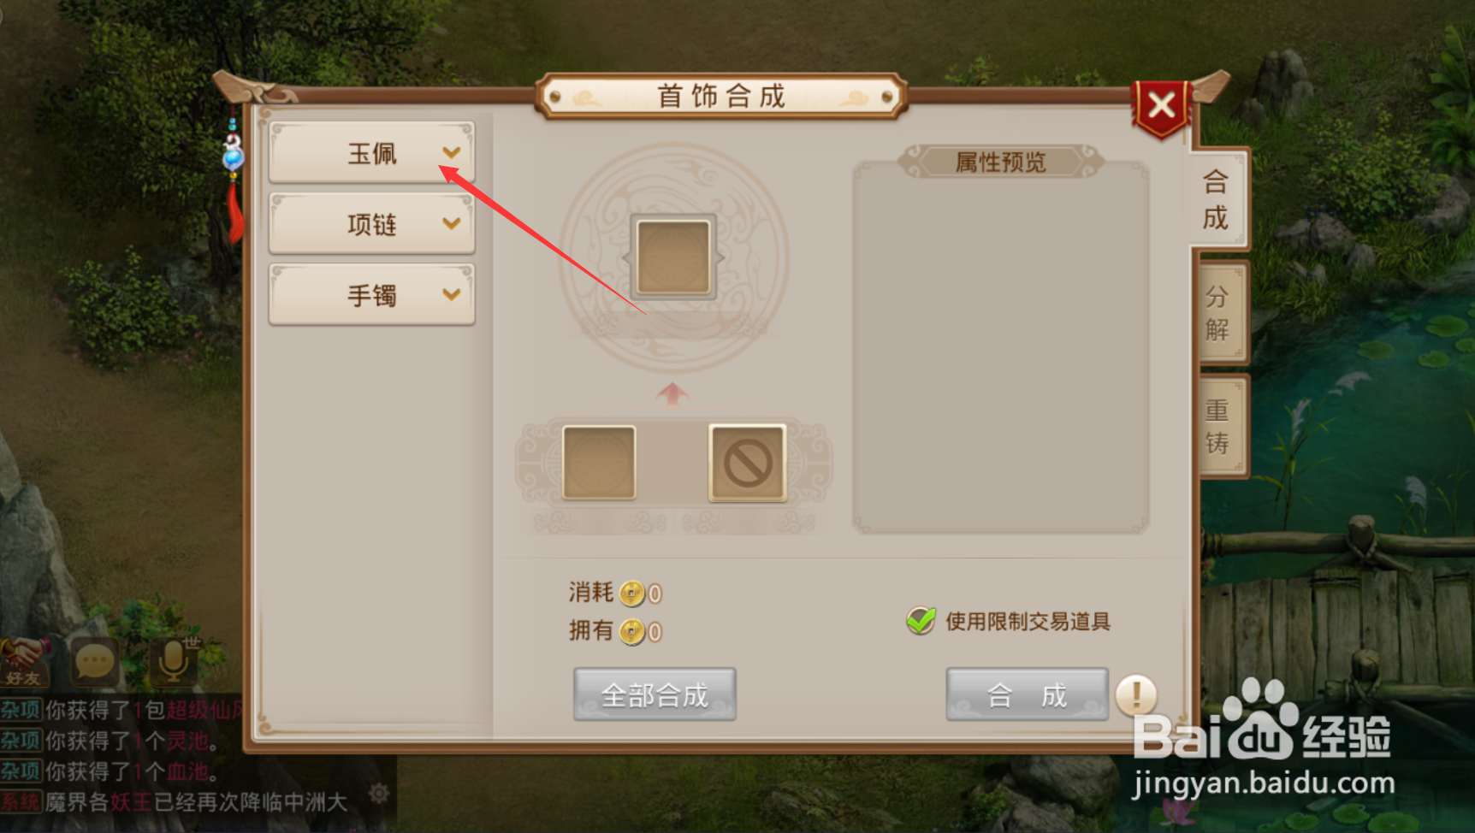Select the 合成 side tab
The width and height of the screenshot is (1475, 833).
1218,199
